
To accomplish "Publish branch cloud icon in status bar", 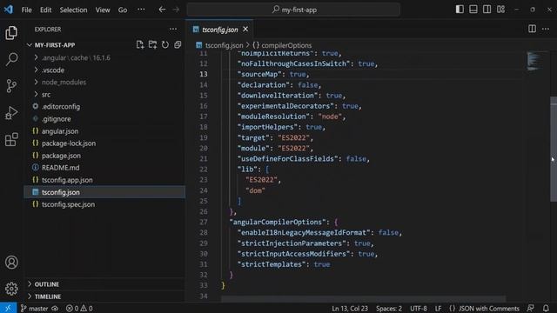I will coord(55,309).
